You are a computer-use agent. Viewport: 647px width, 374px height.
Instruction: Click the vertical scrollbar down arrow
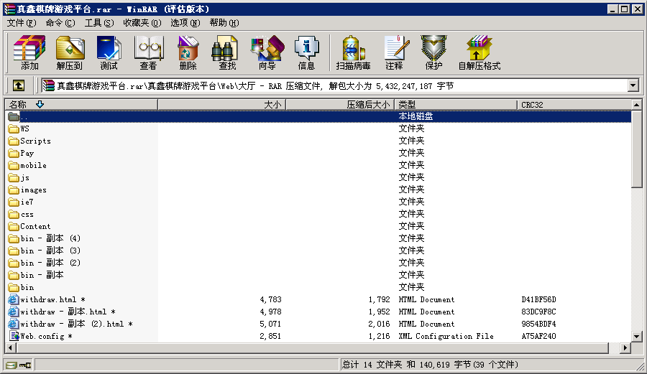[636, 336]
